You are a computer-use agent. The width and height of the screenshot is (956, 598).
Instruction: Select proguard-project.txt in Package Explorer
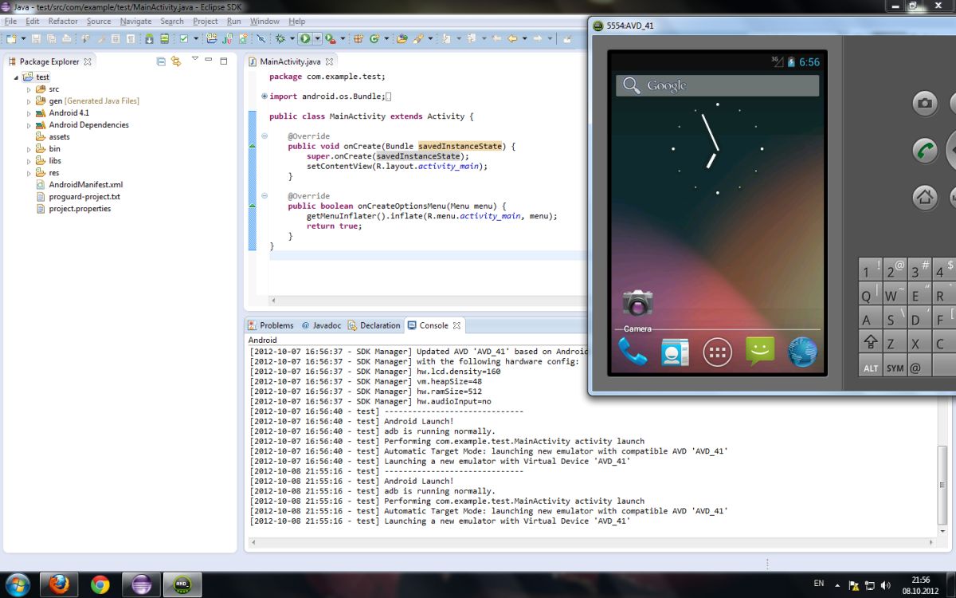tap(78, 197)
